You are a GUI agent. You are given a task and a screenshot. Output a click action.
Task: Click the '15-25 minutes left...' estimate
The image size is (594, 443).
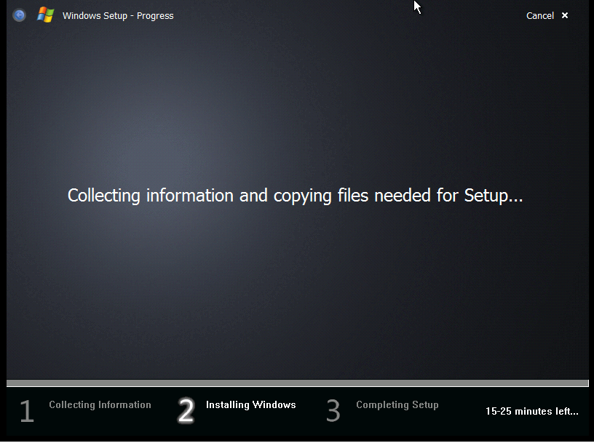click(532, 411)
